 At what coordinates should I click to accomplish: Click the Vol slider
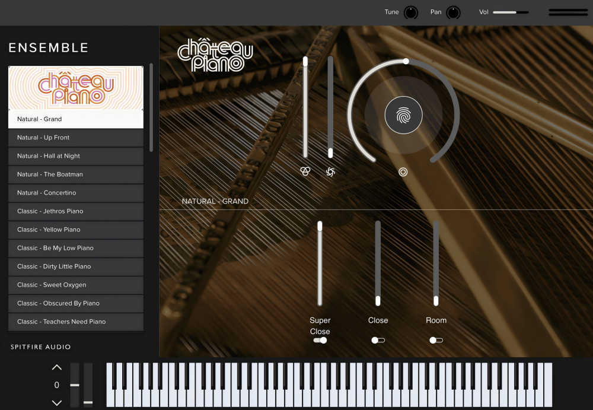click(x=511, y=12)
